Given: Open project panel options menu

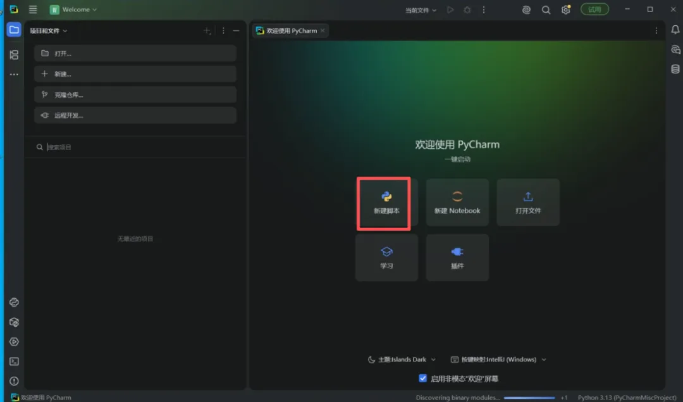Looking at the screenshot, I should [x=223, y=30].
